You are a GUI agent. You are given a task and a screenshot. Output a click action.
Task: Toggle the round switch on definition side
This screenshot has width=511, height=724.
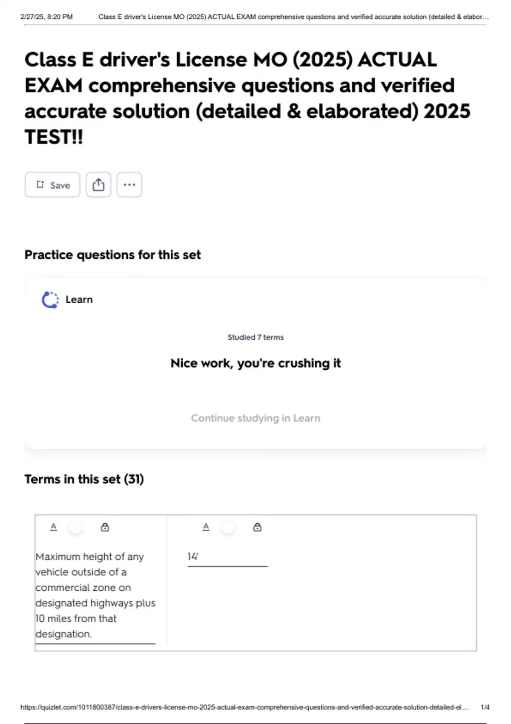(228, 527)
